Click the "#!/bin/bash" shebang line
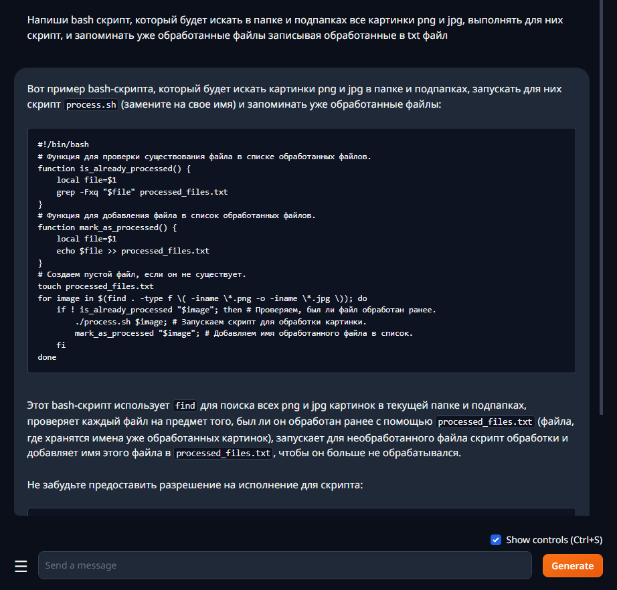Screen dimensions: 617x590 (x=64, y=144)
